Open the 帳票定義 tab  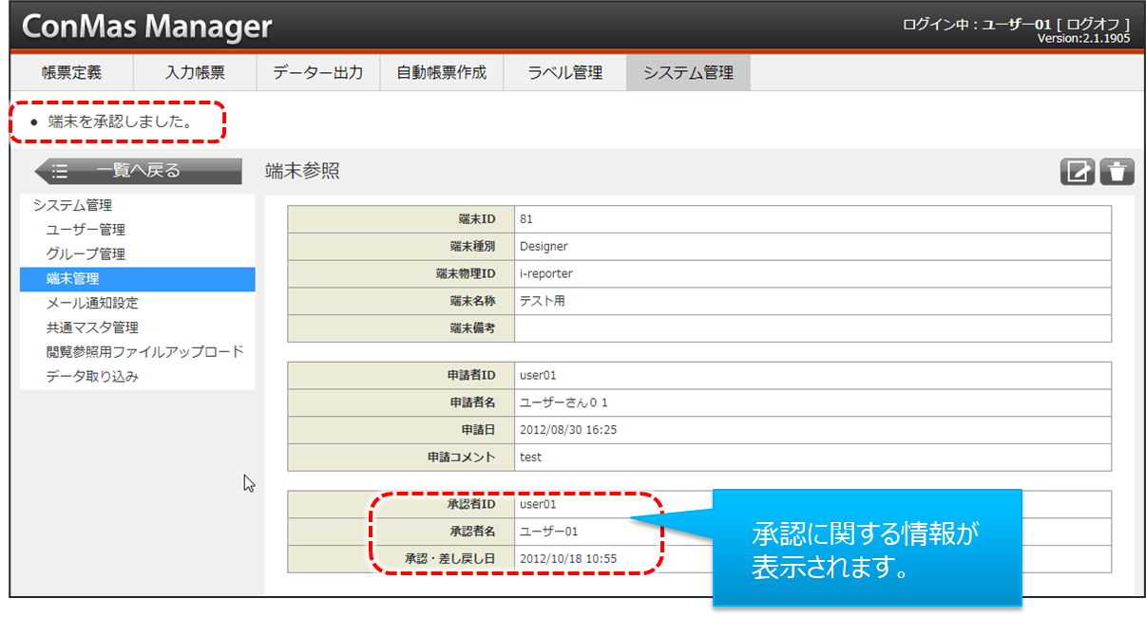tap(71, 73)
